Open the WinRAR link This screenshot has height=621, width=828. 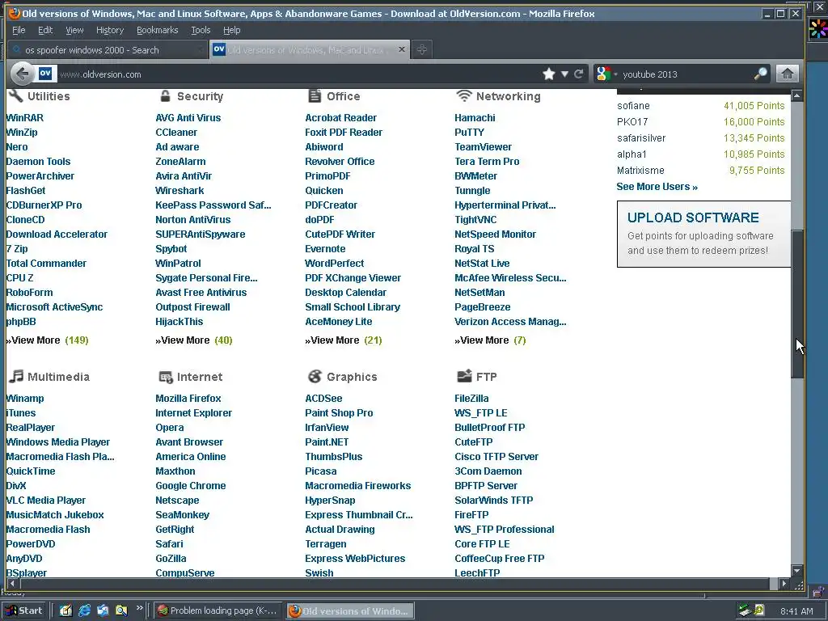25,118
